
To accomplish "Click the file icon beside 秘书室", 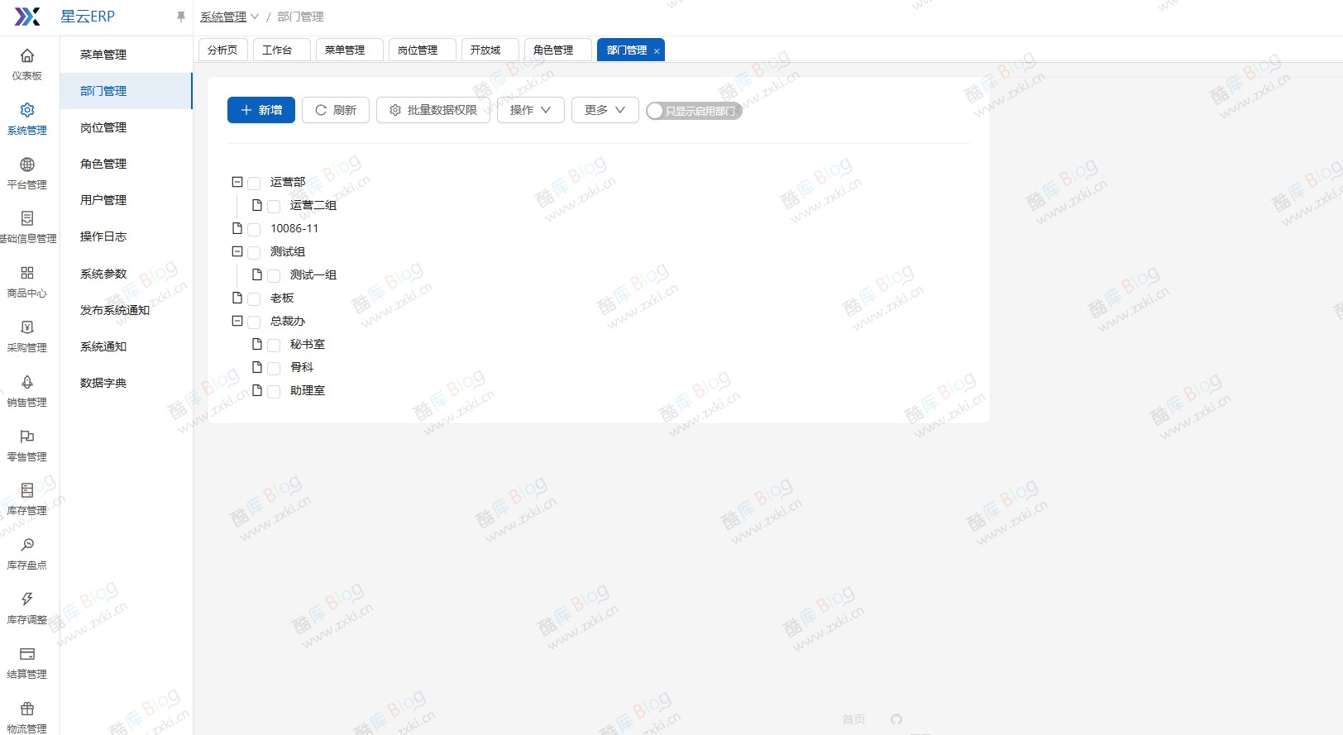I will pos(257,344).
